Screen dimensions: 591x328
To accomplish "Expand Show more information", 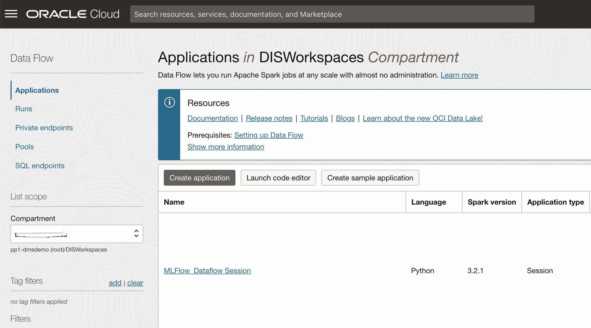I will [225, 147].
